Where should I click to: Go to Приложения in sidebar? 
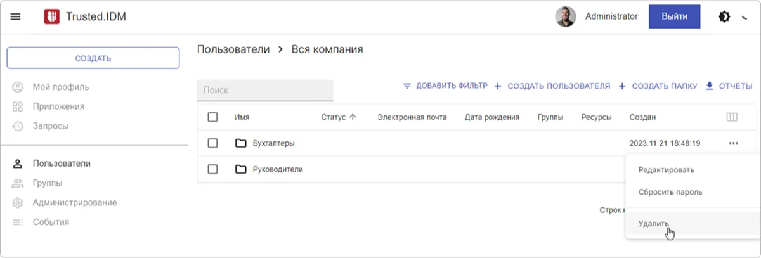[x=58, y=106]
